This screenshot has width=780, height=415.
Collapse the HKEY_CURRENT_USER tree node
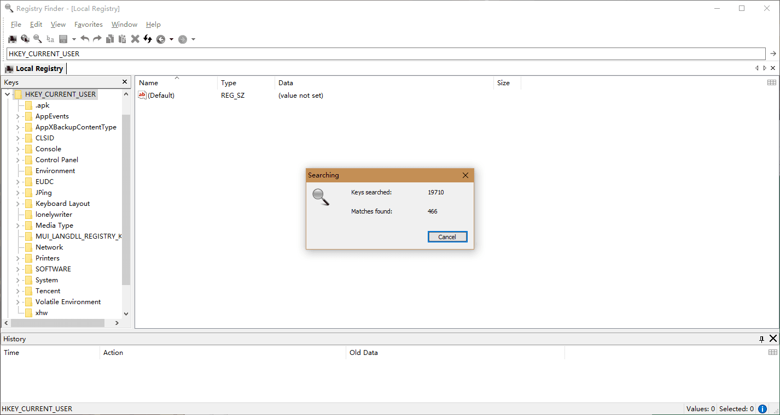click(8, 94)
